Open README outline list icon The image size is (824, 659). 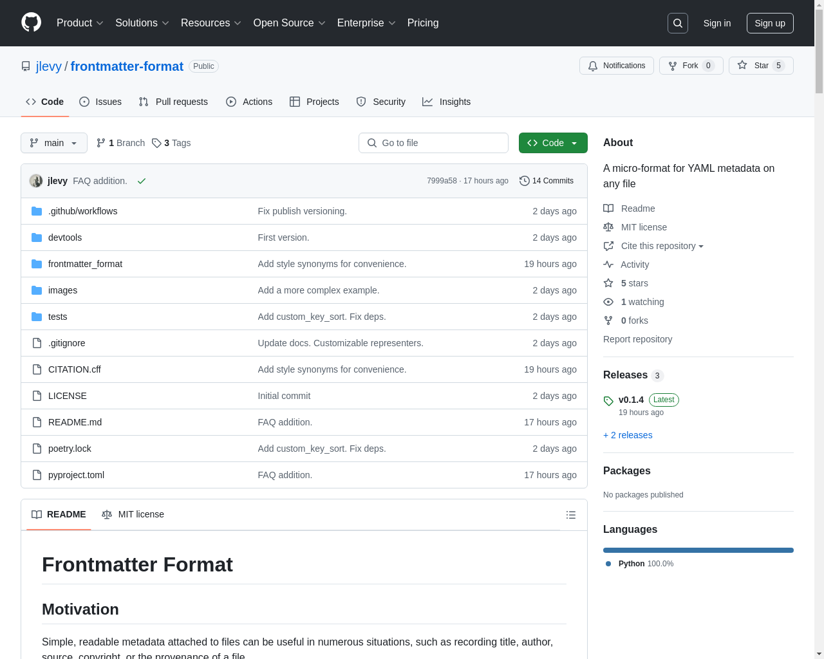pyautogui.click(x=570, y=515)
